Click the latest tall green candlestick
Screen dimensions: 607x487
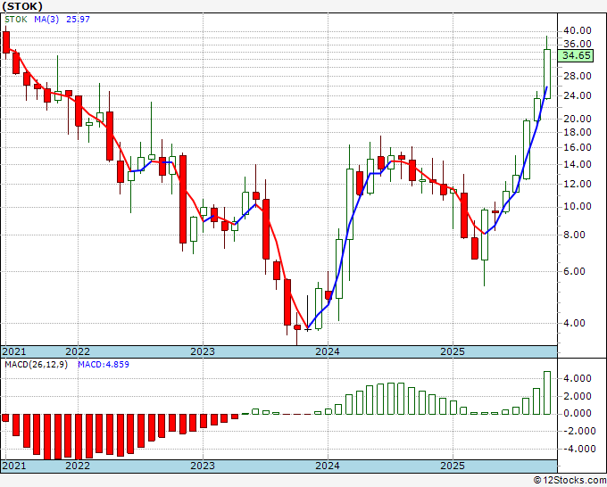click(547, 73)
